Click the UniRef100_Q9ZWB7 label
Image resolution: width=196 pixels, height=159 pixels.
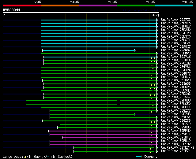click(x=176, y=50)
